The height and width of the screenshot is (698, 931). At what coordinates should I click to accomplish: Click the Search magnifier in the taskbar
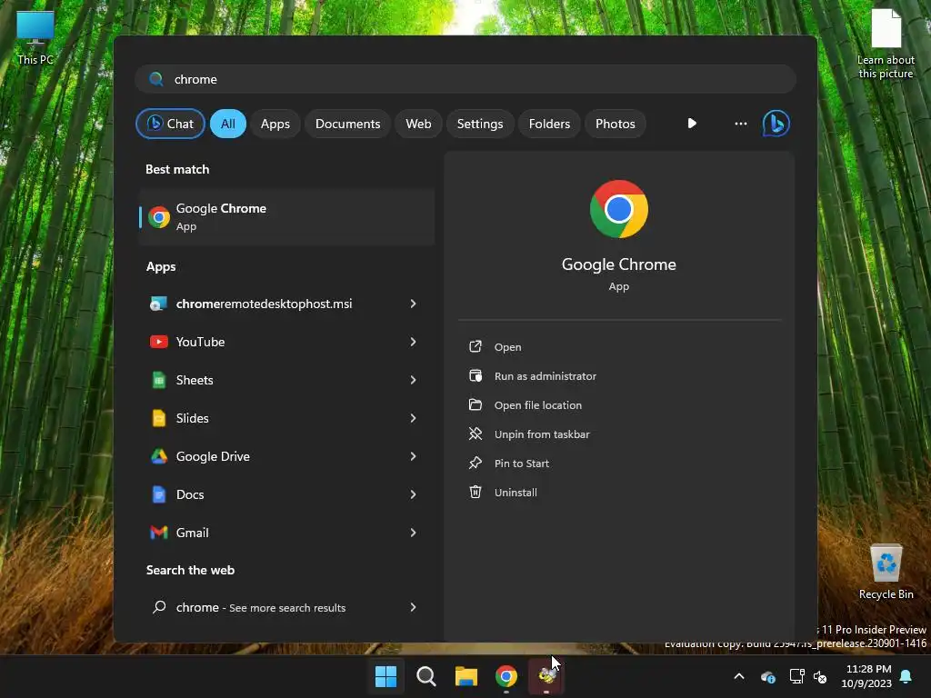tap(425, 676)
